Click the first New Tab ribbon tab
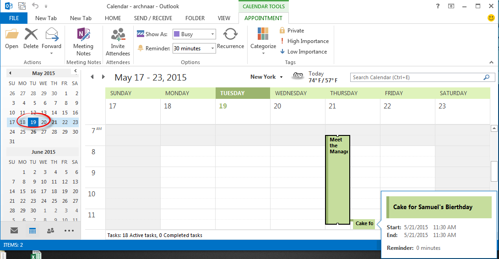The image size is (499, 259). [46, 18]
